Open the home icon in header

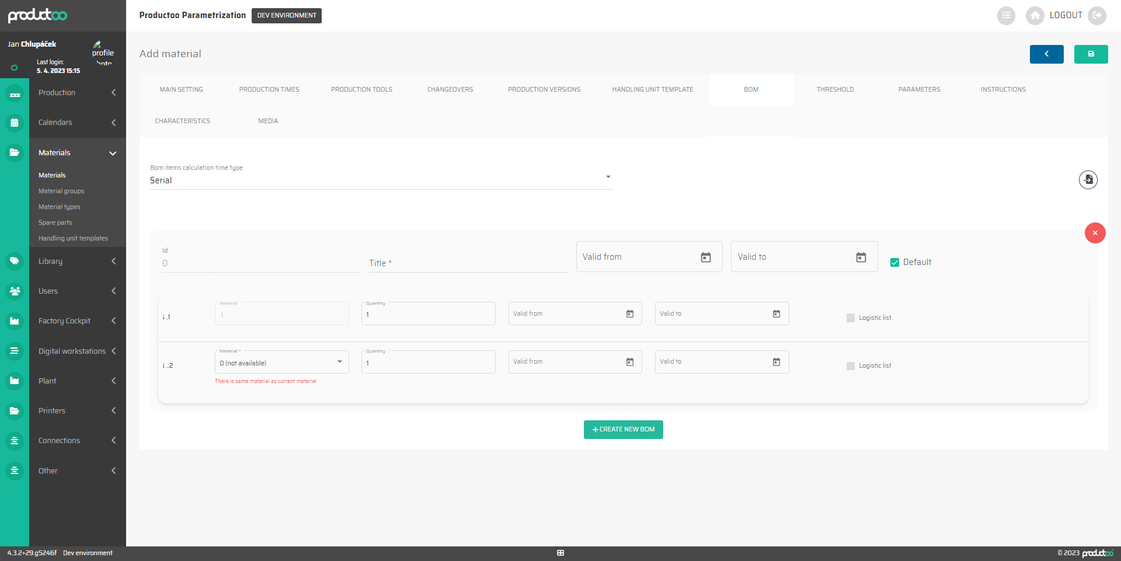(x=1035, y=15)
